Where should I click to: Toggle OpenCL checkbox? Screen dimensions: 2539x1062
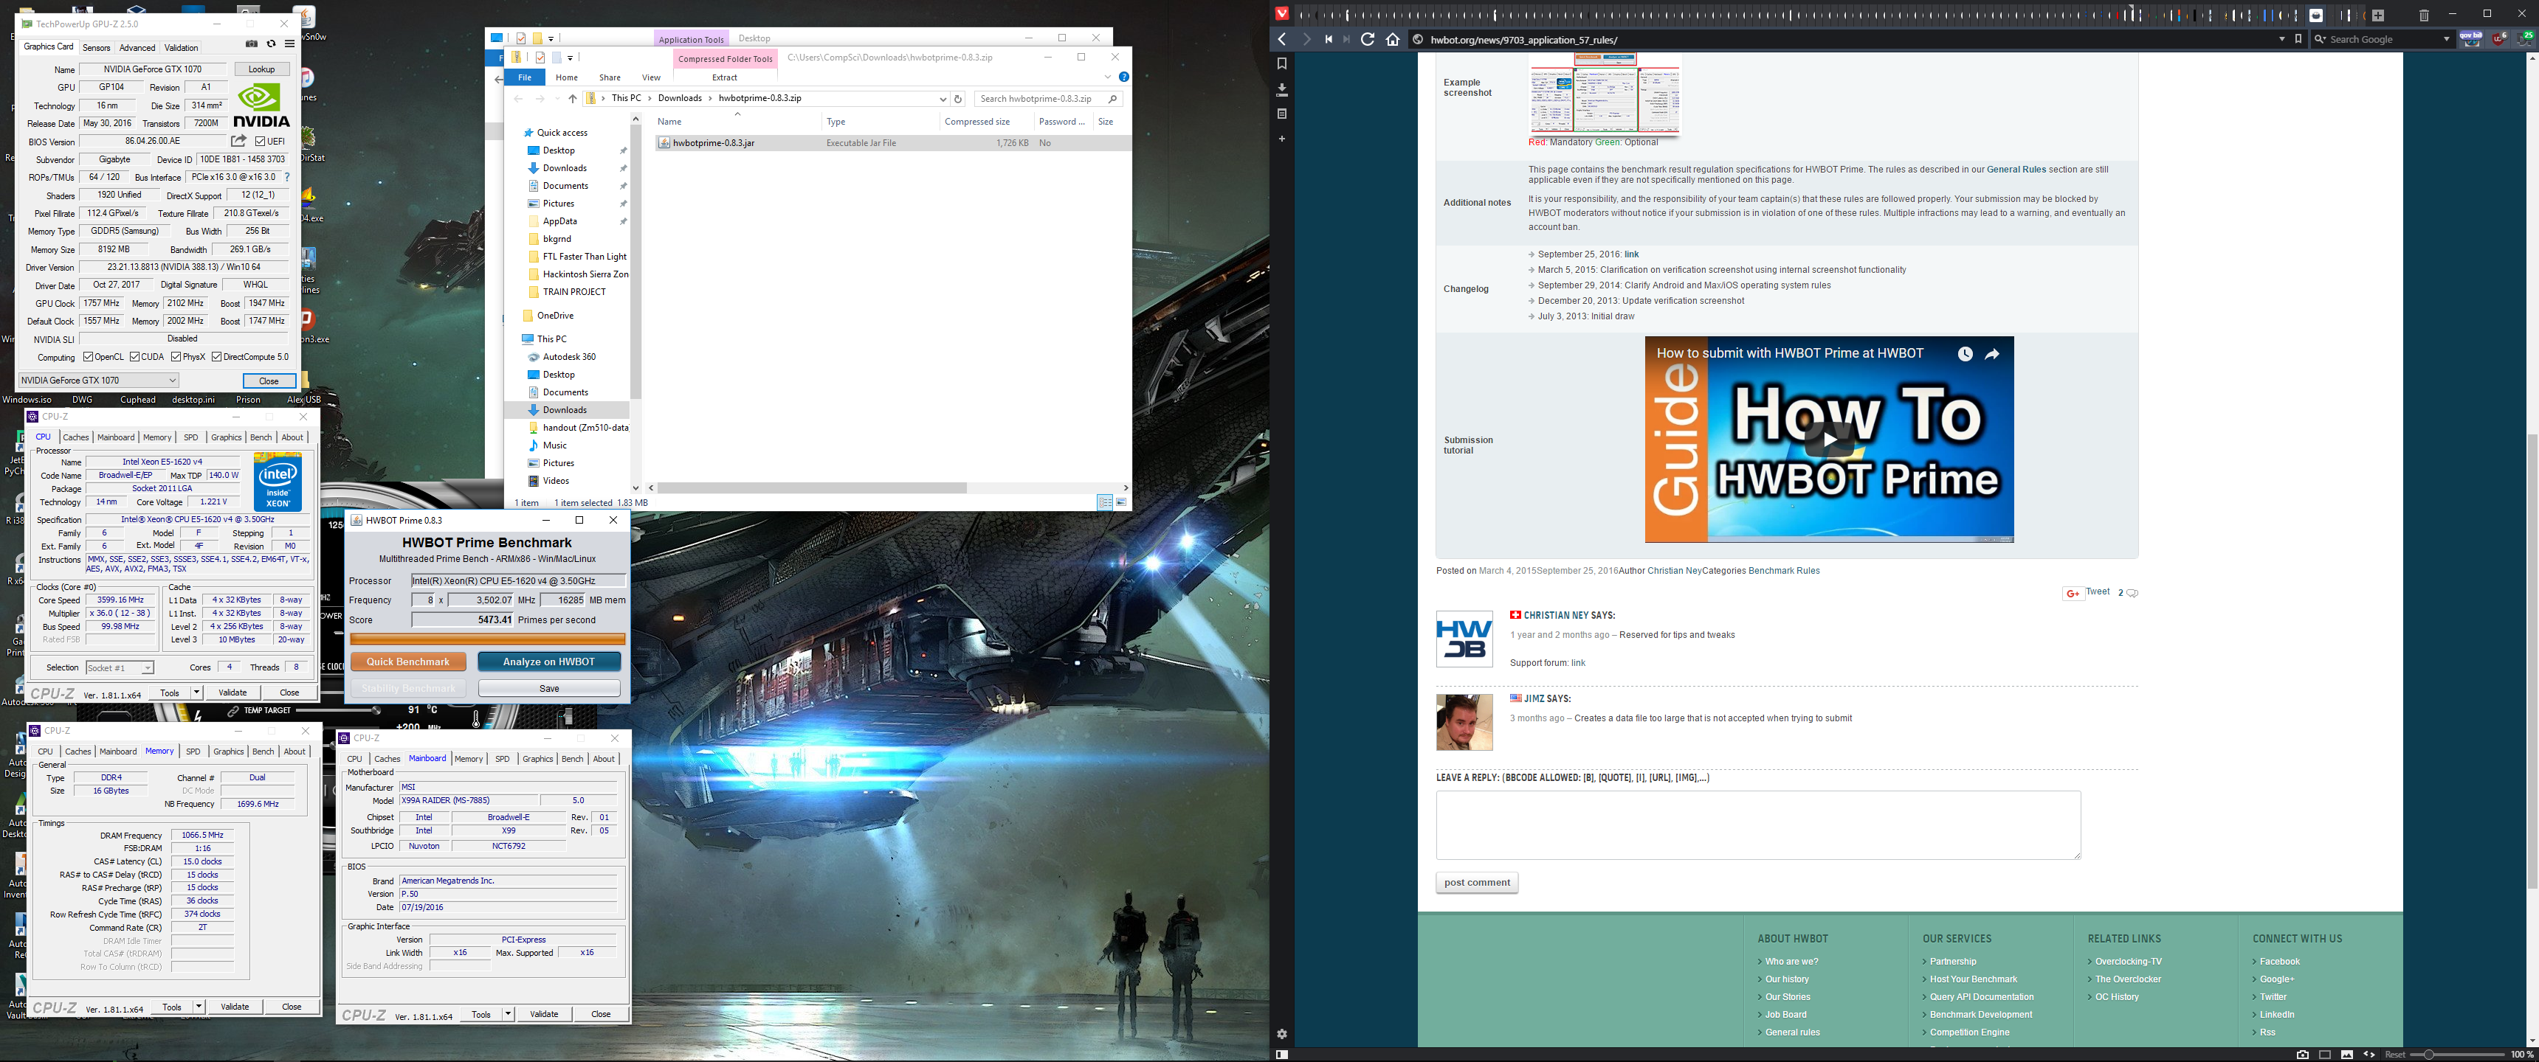[89, 357]
